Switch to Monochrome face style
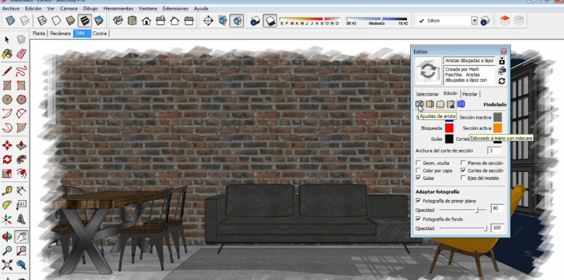Screen dimensions: 564x280 coord(99,20)
